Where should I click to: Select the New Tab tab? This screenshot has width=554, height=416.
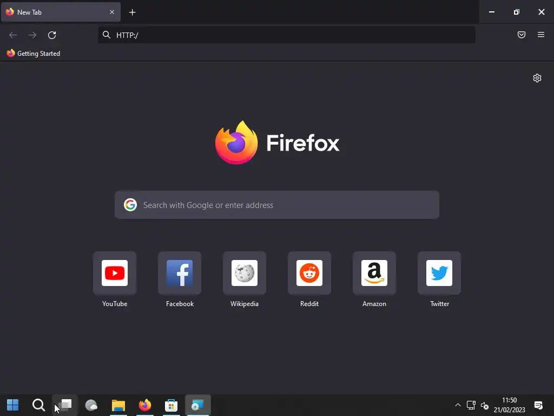click(61, 12)
